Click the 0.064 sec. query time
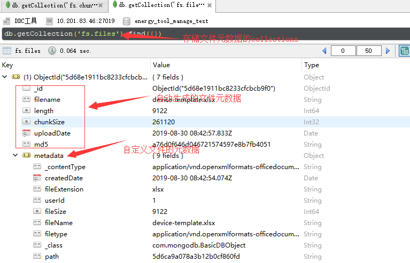Viewport: 410px width, 263px height. tap(75, 51)
